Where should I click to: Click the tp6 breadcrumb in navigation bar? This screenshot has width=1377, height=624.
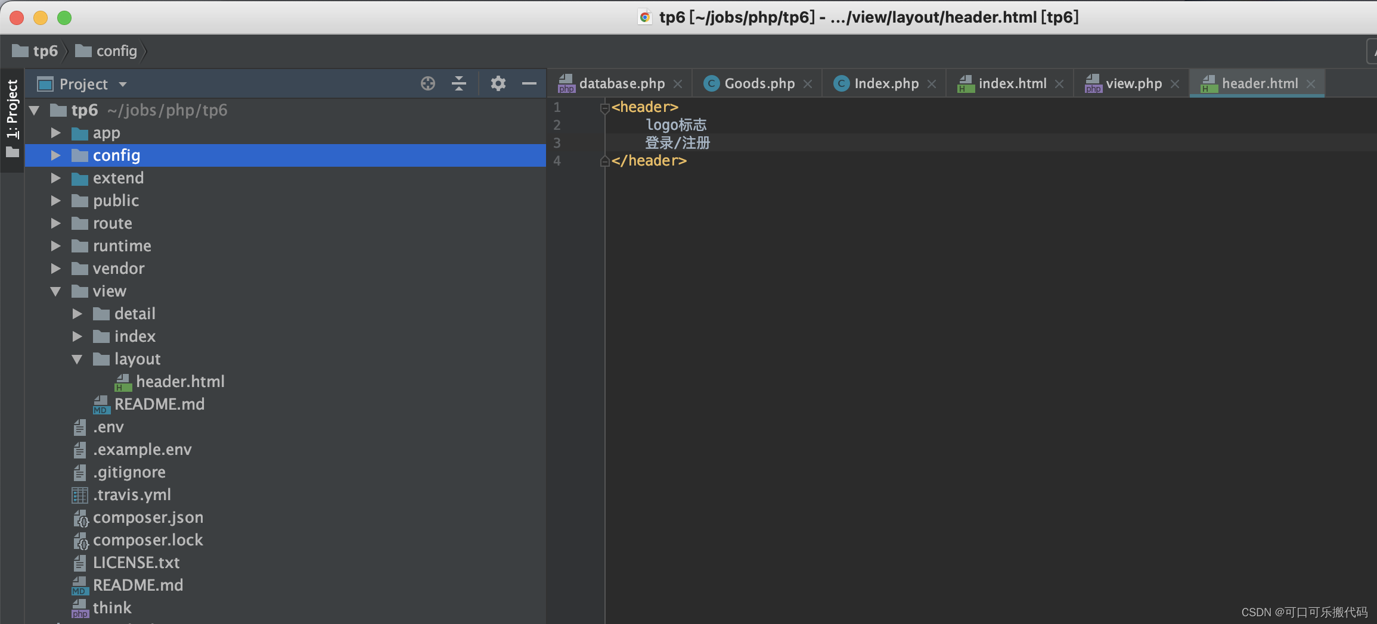[35, 51]
